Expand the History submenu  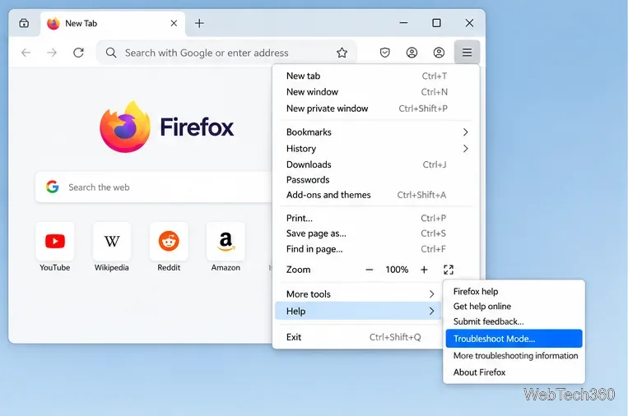click(x=375, y=149)
